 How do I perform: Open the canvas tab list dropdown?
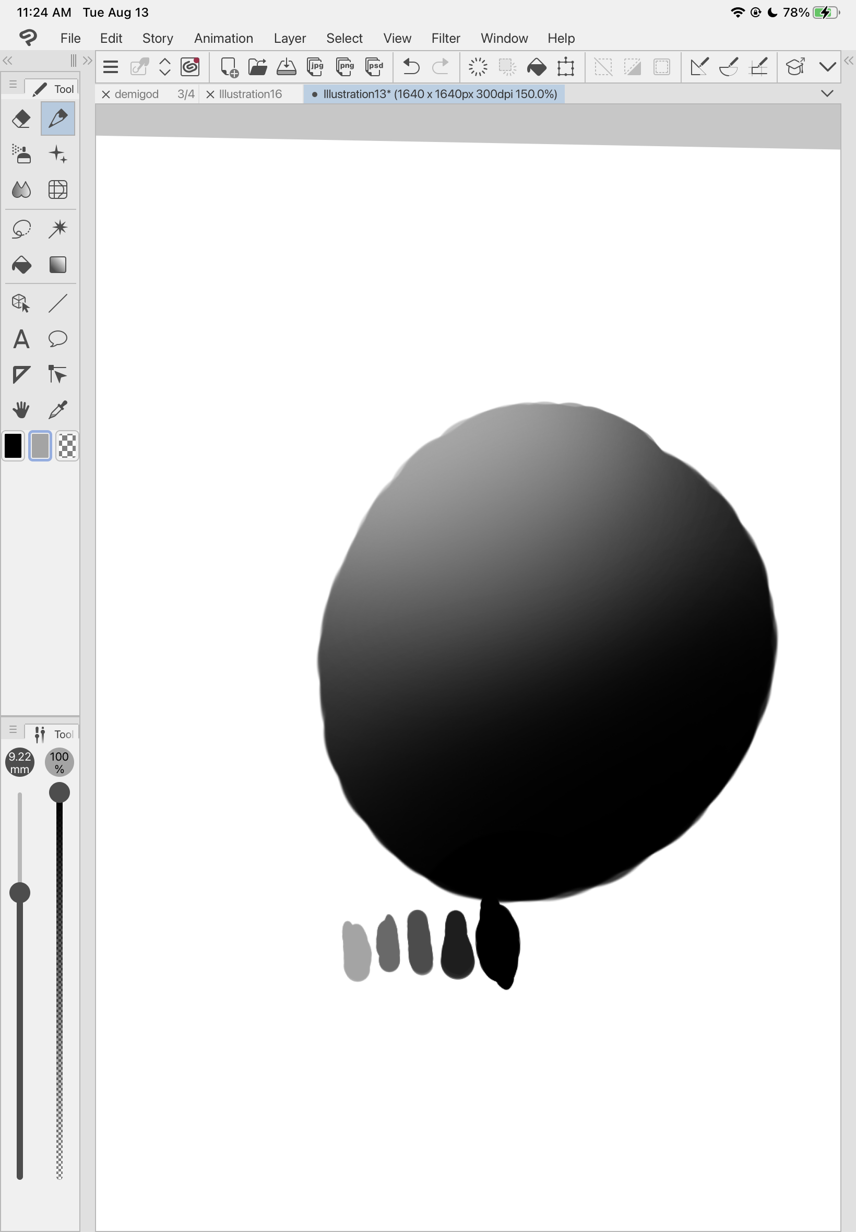pyautogui.click(x=827, y=94)
